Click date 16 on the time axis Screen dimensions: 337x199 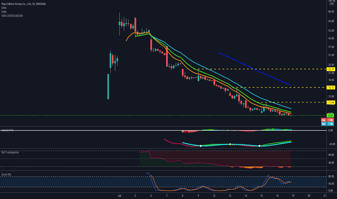pos(277,196)
